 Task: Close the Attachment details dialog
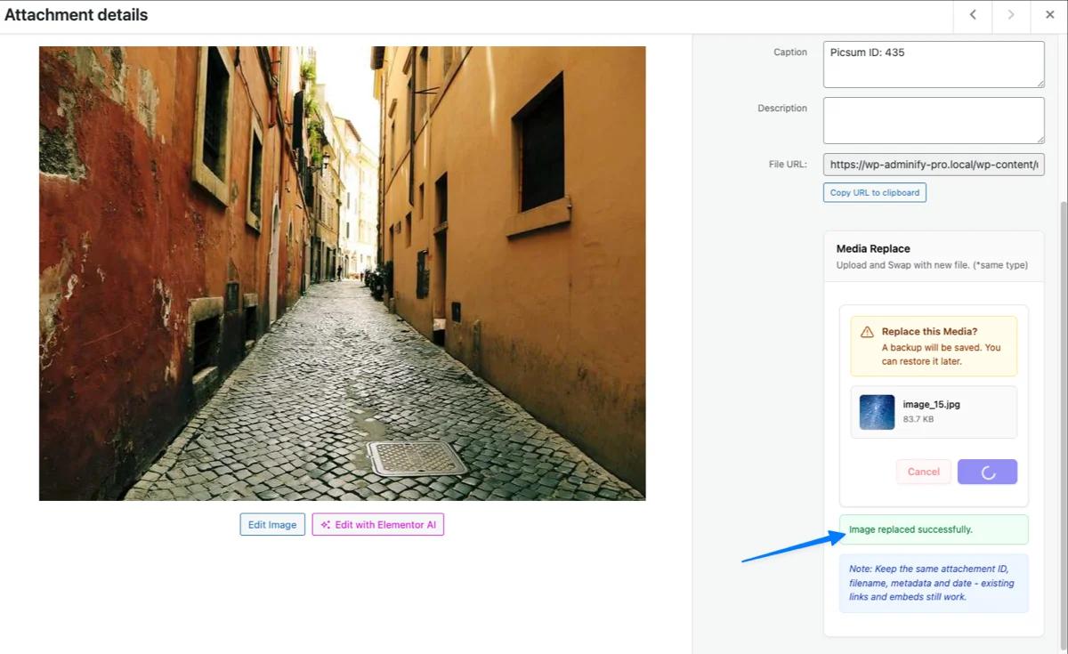tap(1049, 15)
